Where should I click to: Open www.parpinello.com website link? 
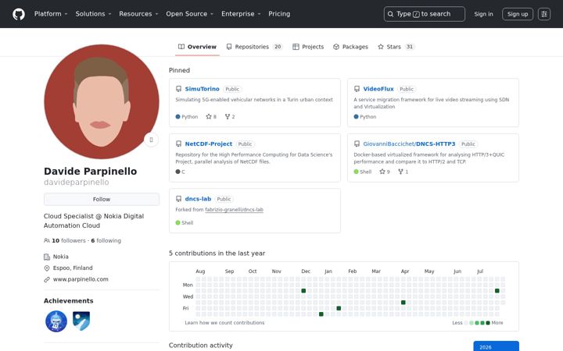81,279
